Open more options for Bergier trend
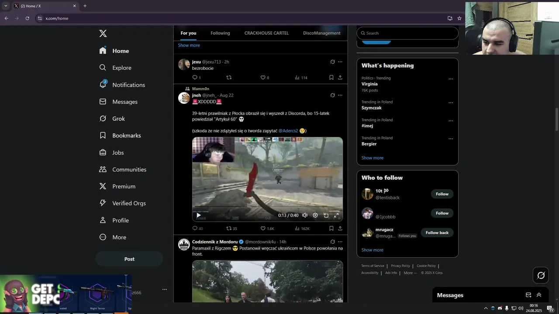Image resolution: width=559 pixels, height=314 pixels. (451, 139)
